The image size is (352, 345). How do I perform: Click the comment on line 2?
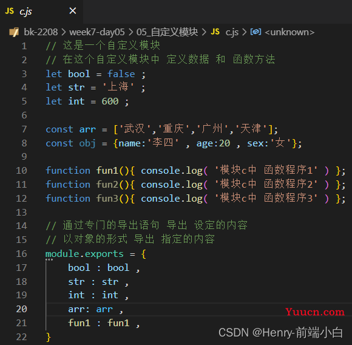click(160, 60)
